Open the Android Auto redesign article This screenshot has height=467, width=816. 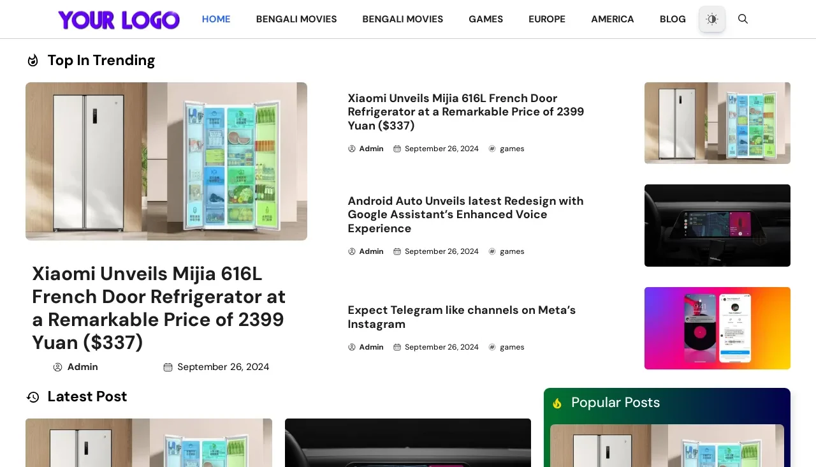tap(465, 214)
